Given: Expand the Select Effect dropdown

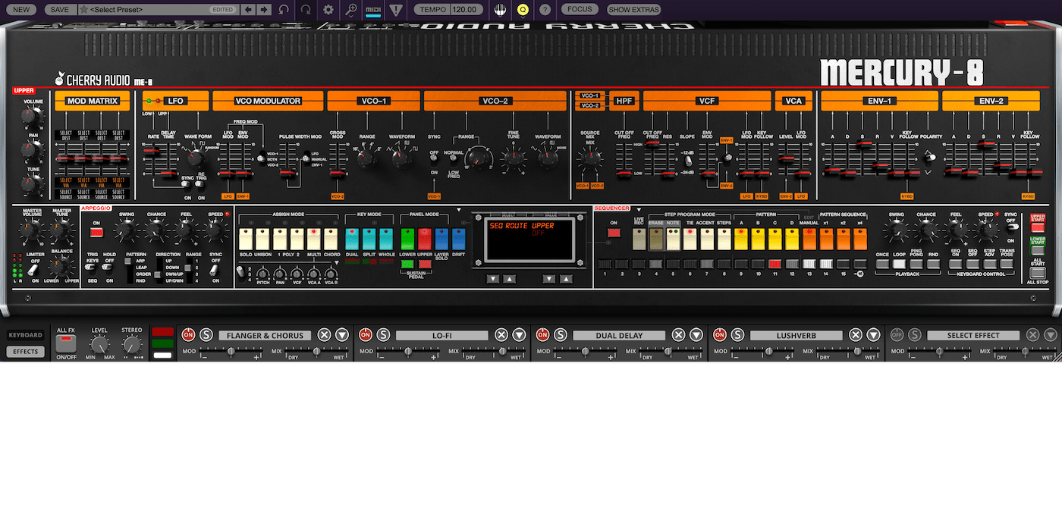Looking at the screenshot, I should (x=973, y=334).
